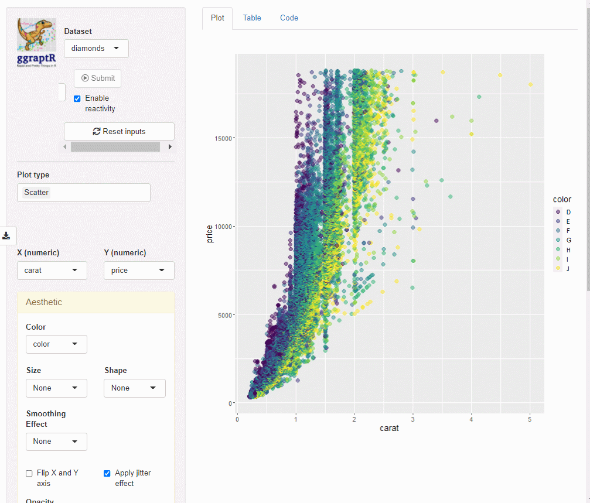The height and width of the screenshot is (503, 590).
Task: Check the Flip X and Y axis box
Action: [x=29, y=473]
